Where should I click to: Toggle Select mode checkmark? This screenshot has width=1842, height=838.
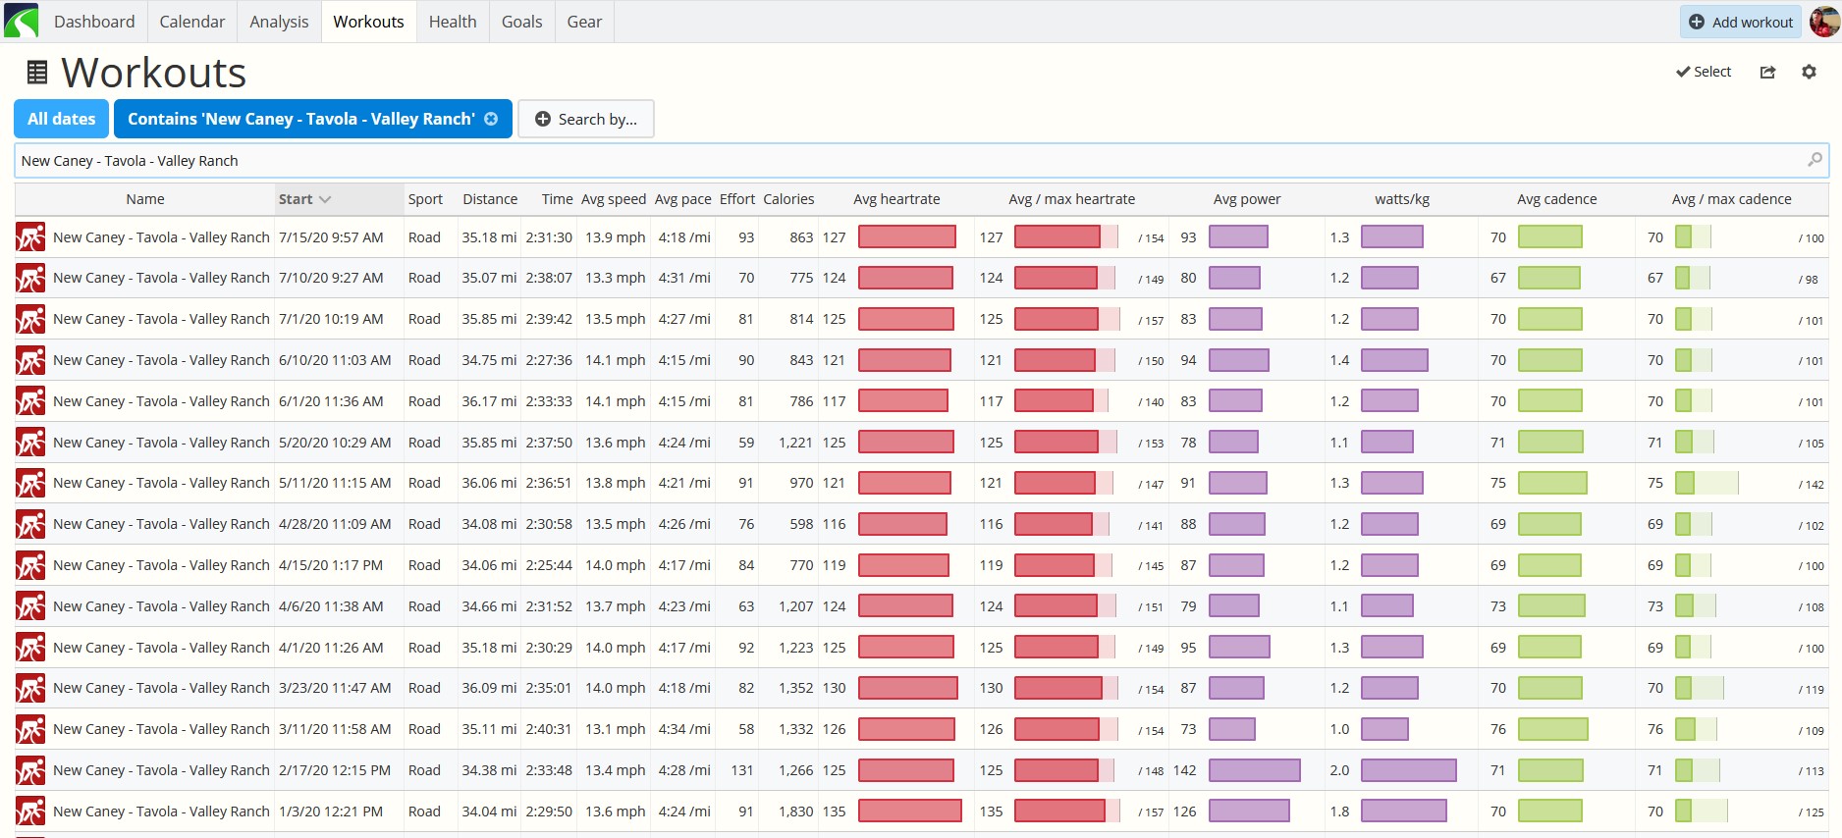coord(1703,72)
